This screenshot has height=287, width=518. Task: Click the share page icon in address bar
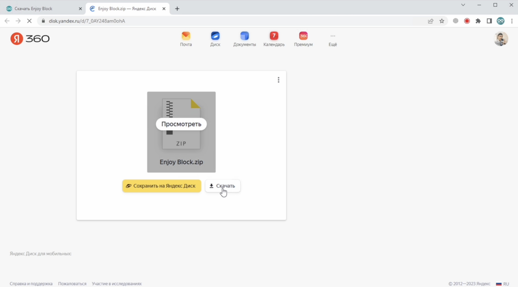[430, 21]
